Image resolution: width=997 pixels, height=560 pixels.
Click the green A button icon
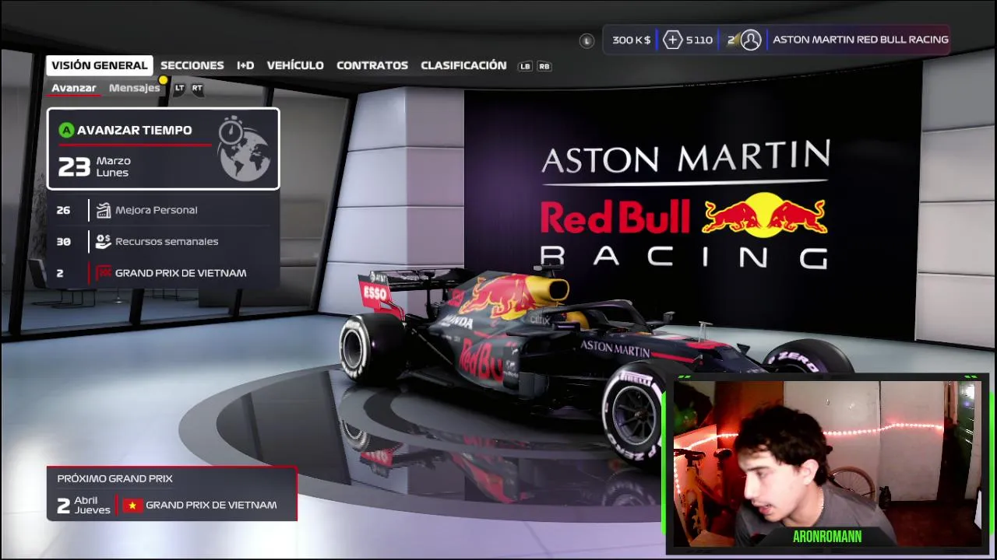[x=66, y=130]
